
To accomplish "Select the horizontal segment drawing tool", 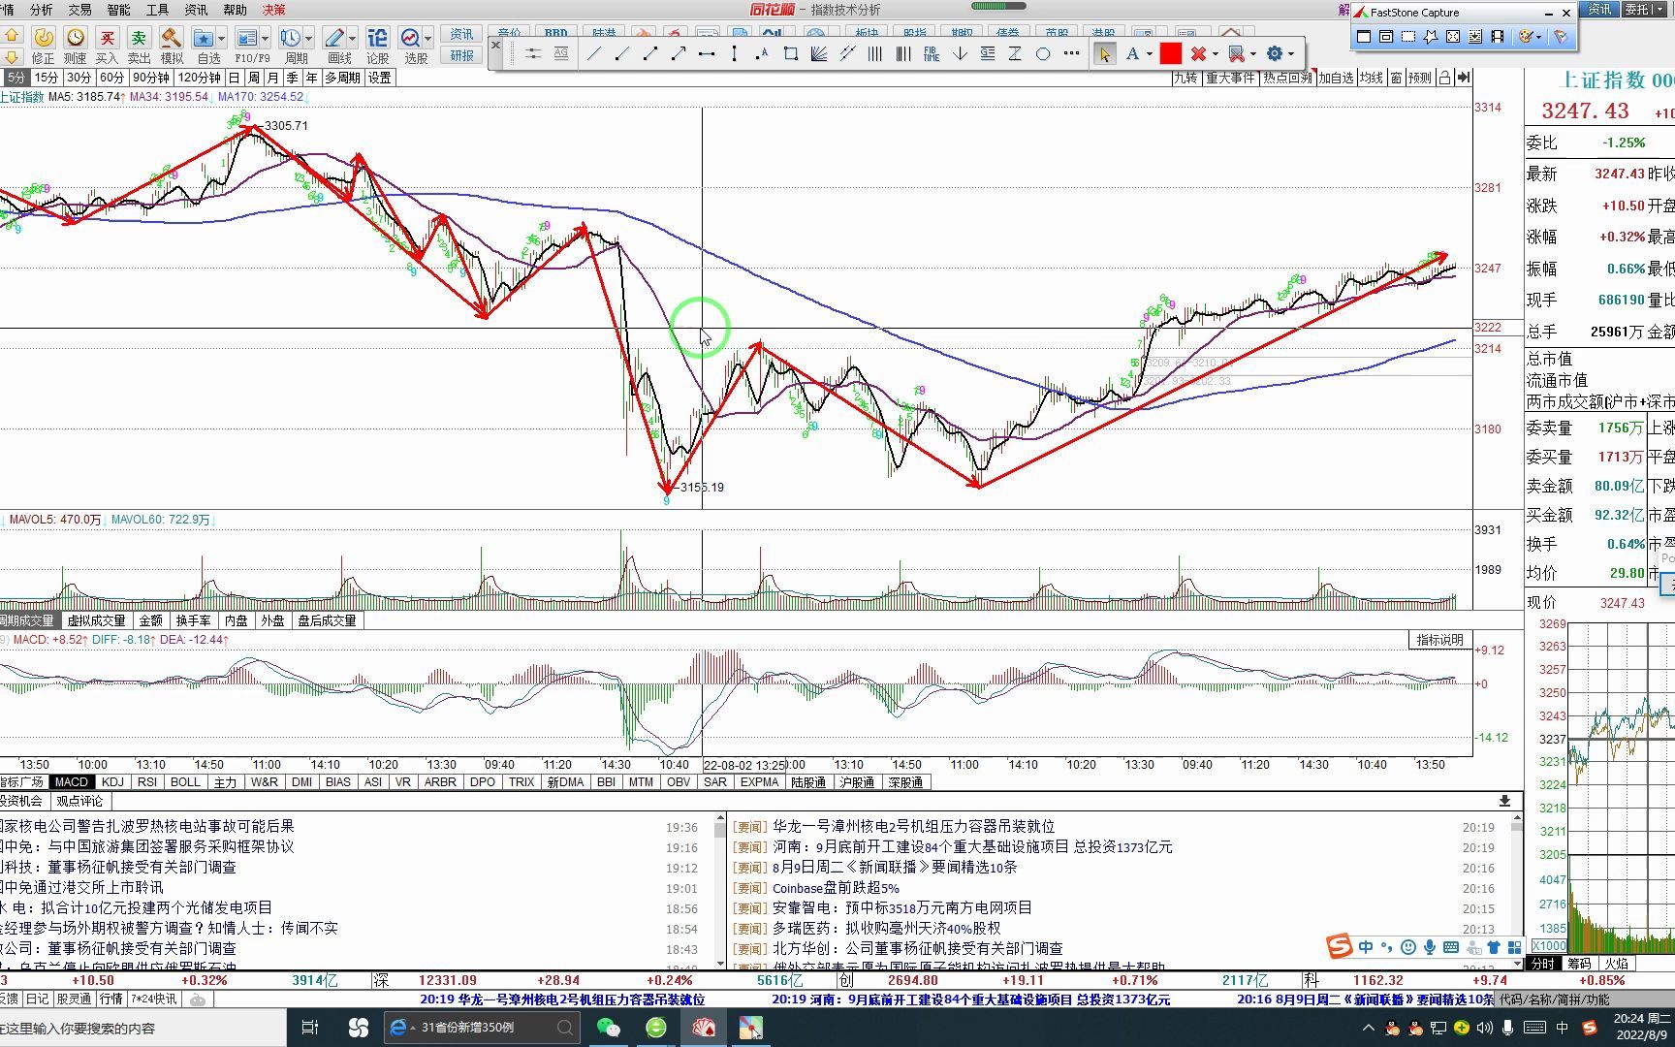I will (x=707, y=54).
